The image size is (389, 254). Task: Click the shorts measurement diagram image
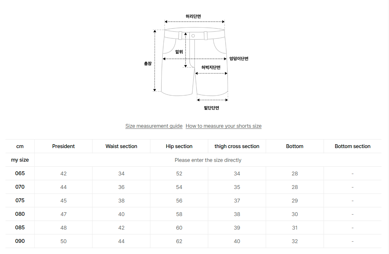coord(194,62)
